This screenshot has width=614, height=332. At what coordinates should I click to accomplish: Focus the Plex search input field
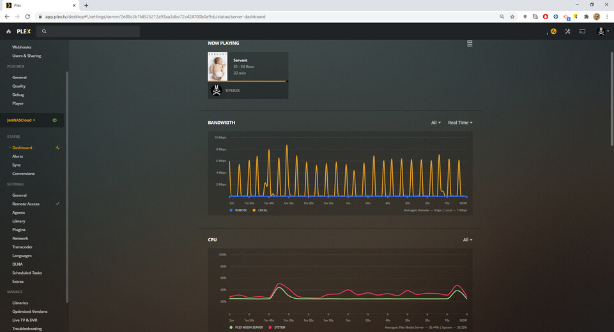pyautogui.click(x=88, y=31)
